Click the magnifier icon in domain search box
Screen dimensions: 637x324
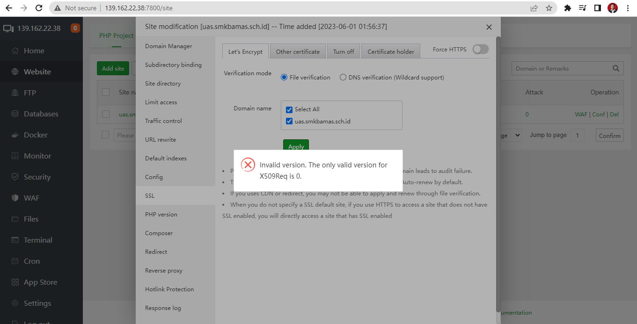tap(615, 68)
